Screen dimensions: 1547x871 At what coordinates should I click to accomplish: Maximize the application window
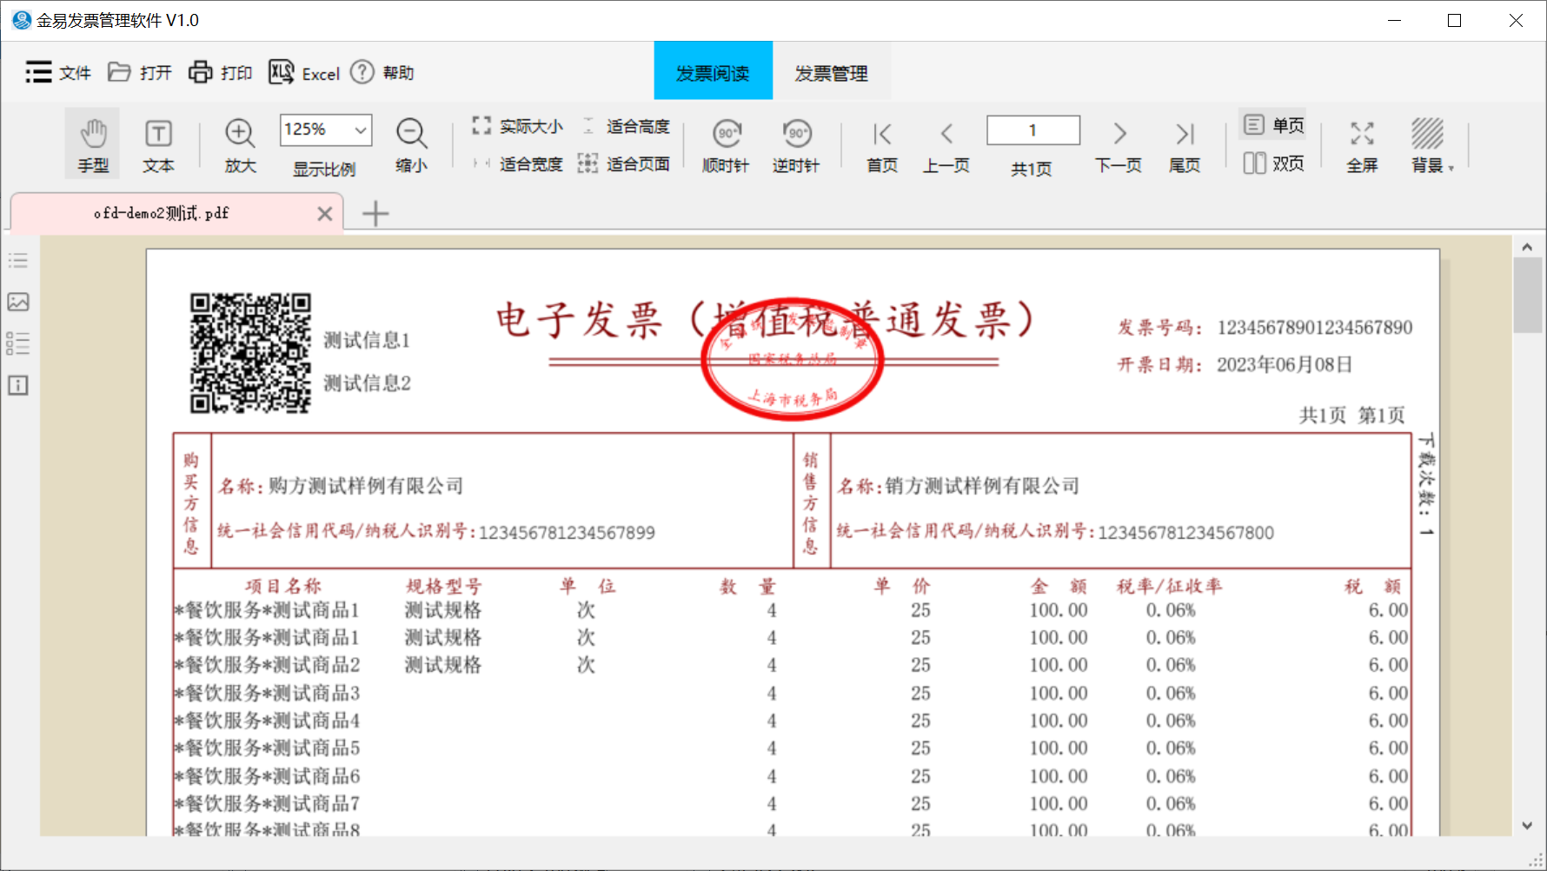point(1455,20)
